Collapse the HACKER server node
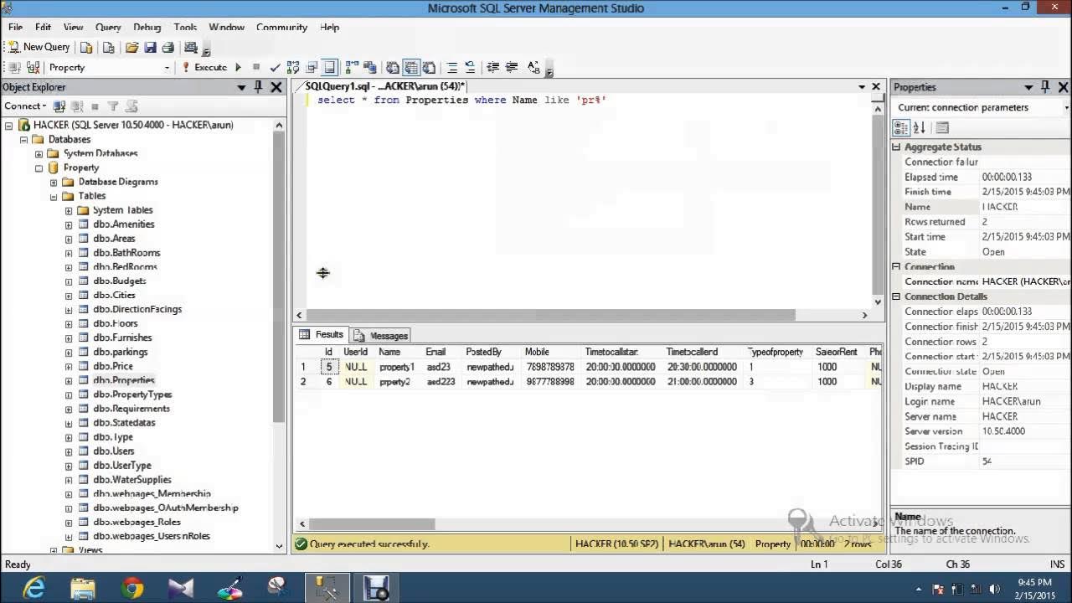Screen dimensions: 1072x603 9,125
